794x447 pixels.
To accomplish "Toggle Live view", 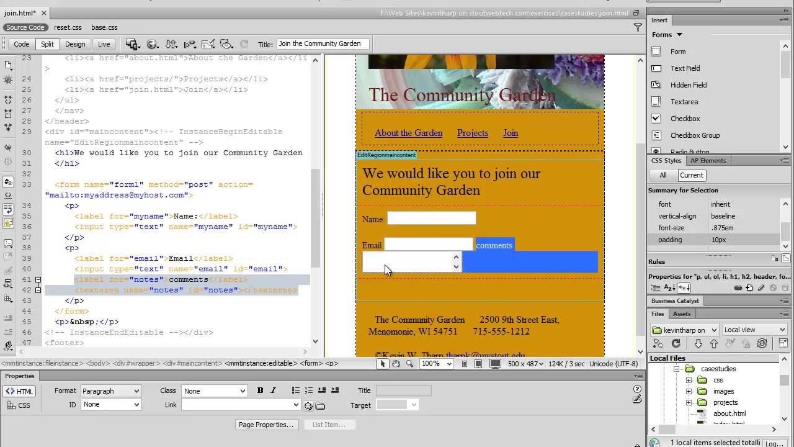I will (x=104, y=44).
